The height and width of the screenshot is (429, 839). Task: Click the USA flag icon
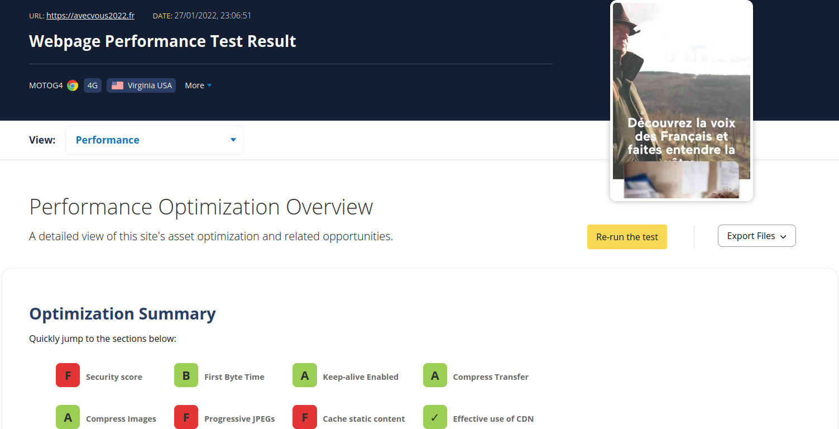(x=117, y=85)
